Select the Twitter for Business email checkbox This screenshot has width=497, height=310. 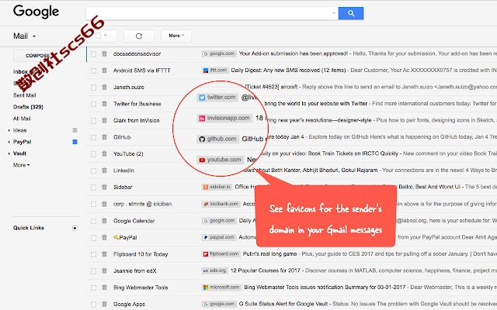[93, 104]
